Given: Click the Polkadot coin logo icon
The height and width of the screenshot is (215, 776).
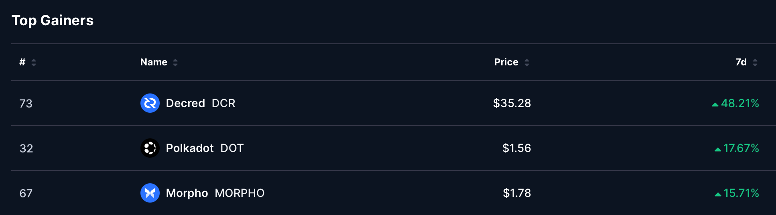Looking at the screenshot, I should (x=150, y=148).
